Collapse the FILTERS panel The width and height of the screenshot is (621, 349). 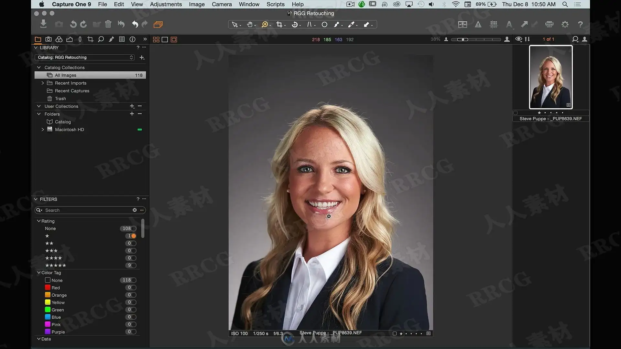pos(36,199)
